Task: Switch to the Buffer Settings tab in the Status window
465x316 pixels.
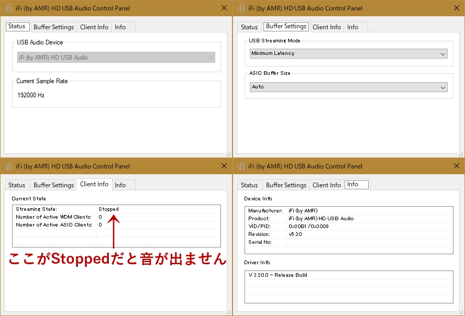Action: [53, 27]
